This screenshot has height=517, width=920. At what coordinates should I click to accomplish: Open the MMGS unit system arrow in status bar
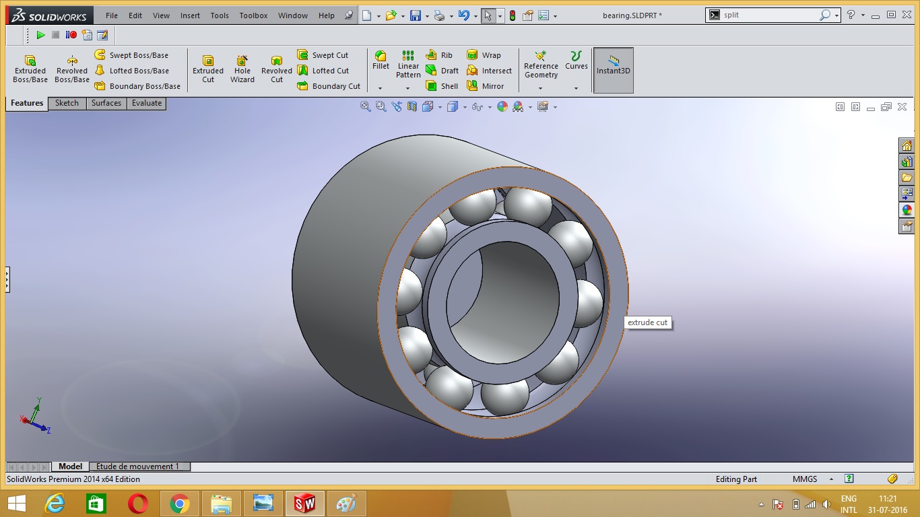tap(831, 479)
